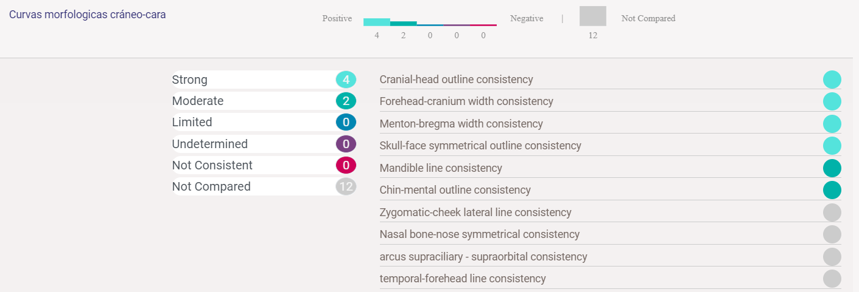
Task: Click the gray Not Compared square in header
Action: coord(592,16)
